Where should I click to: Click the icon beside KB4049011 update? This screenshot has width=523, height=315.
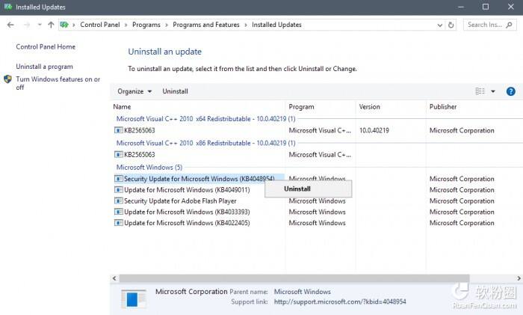coord(118,190)
